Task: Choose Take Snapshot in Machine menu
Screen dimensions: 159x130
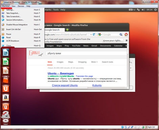Action: (23, 13)
